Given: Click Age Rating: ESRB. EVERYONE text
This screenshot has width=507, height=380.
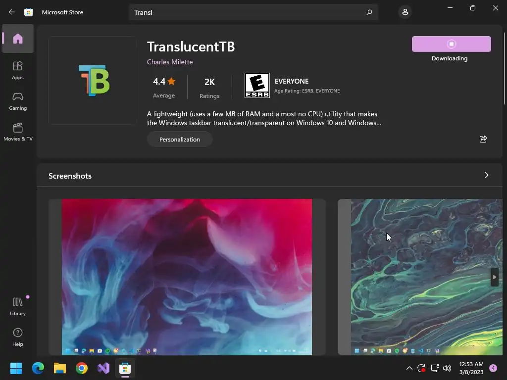Looking at the screenshot, I should pyautogui.click(x=307, y=91).
